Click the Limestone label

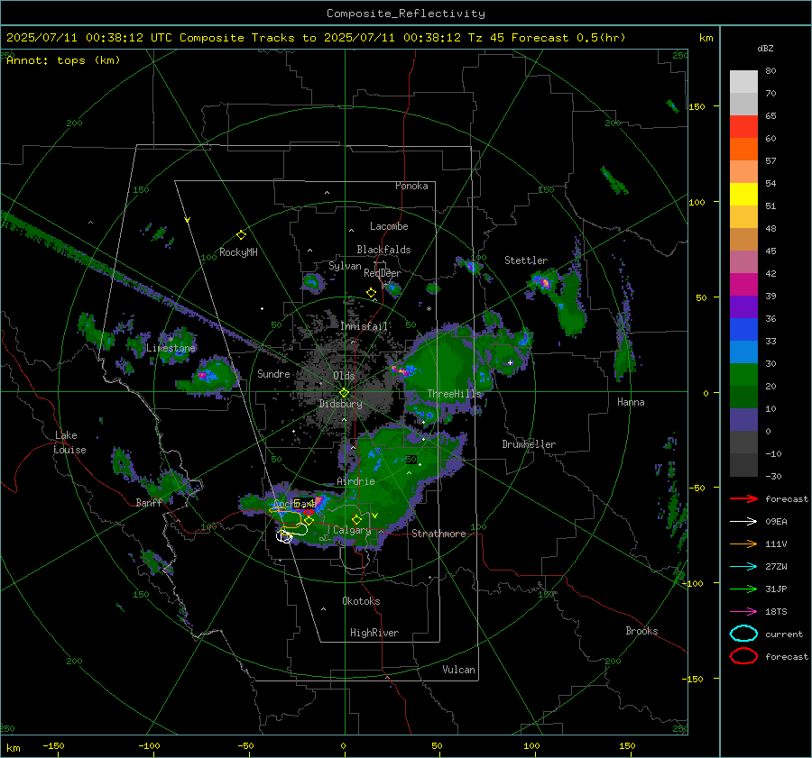click(x=171, y=348)
